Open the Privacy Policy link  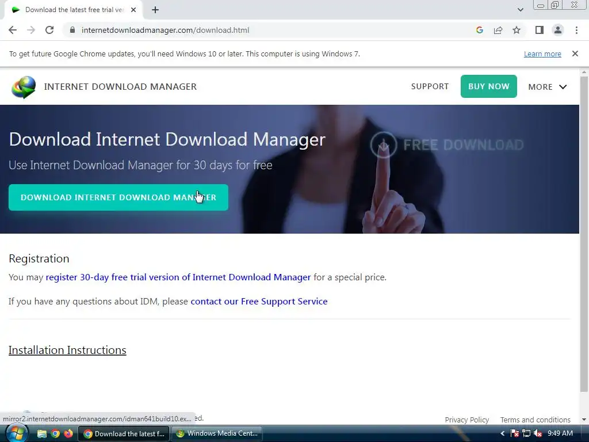(x=467, y=420)
